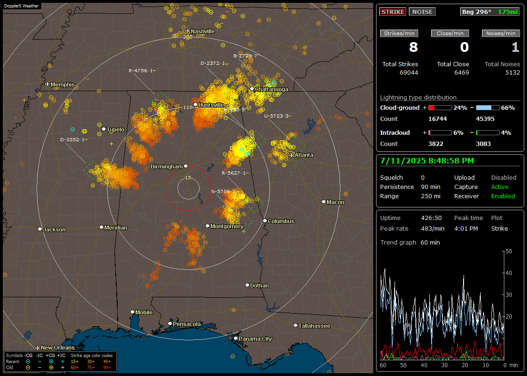Click the cyan recent strike symbol near Tupelo
527x376 pixels.
click(x=72, y=130)
